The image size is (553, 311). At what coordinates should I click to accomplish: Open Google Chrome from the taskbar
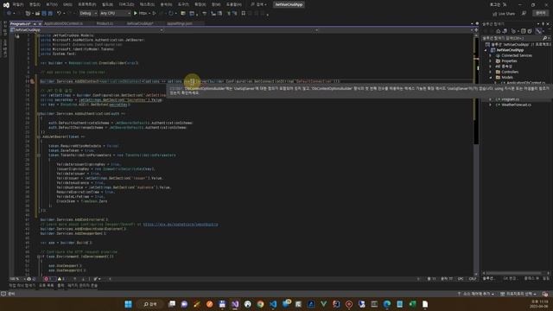(260, 304)
